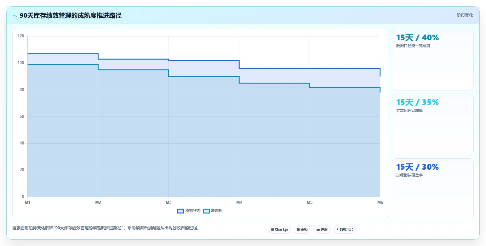Click the 80 y-axis value

pyautogui.click(x=22, y=90)
